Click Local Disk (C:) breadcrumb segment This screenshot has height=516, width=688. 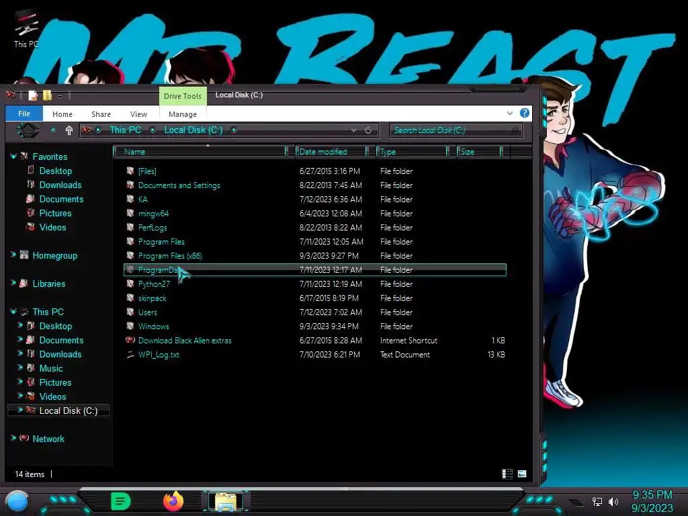point(193,130)
